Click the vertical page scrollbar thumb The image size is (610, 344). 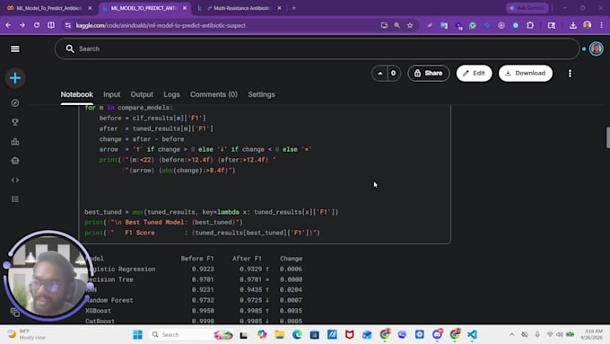point(607,137)
